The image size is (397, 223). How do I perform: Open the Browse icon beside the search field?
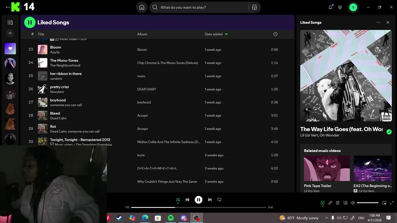pos(254,7)
